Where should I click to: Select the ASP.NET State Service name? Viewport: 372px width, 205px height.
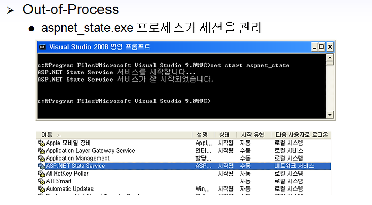(75, 166)
